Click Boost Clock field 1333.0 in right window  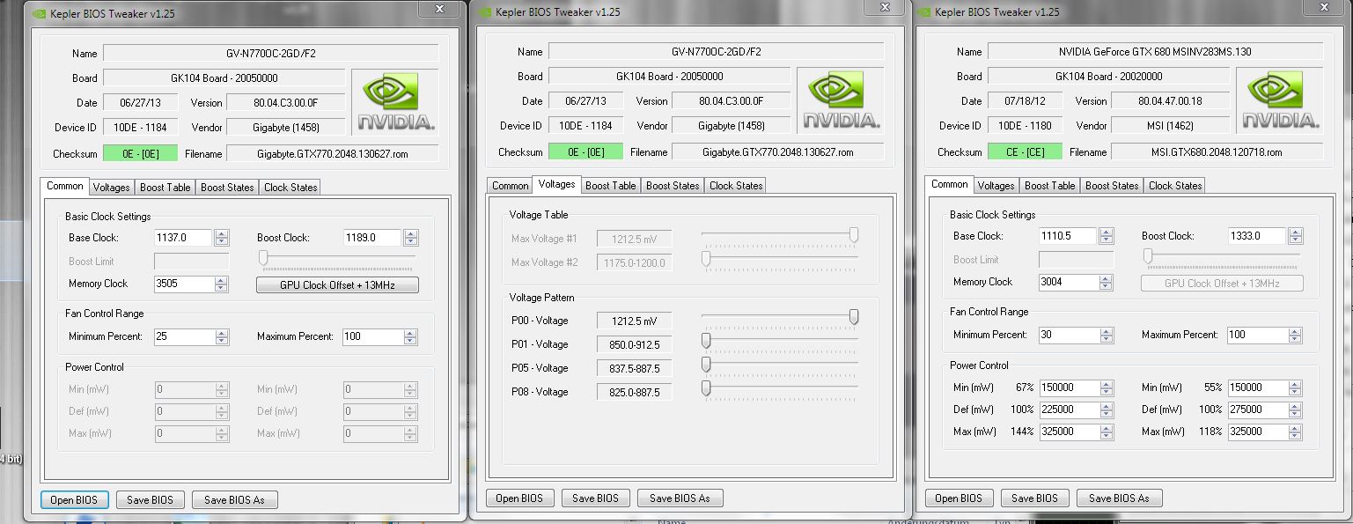(x=1257, y=236)
